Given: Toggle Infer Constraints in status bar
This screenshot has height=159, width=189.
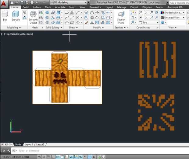Looking at the screenshot, I should click(x=39, y=157).
